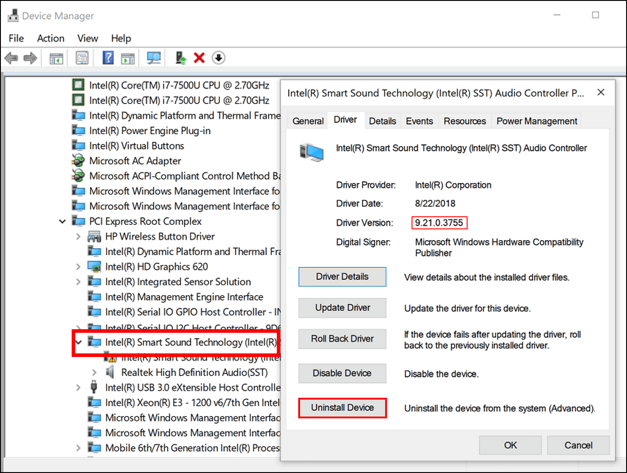Open the Events tab

pos(419,121)
